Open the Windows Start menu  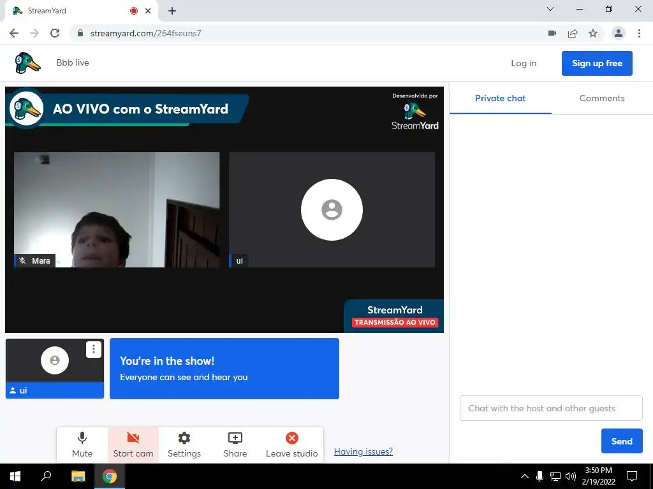click(15, 476)
